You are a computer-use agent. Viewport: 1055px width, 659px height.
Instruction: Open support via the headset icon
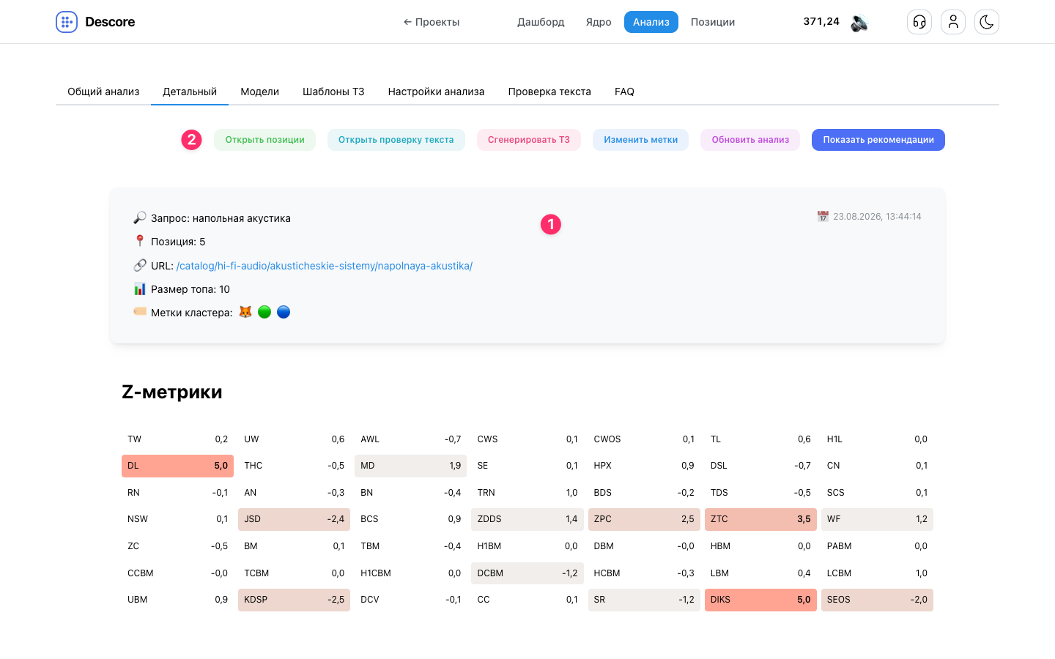point(919,22)
